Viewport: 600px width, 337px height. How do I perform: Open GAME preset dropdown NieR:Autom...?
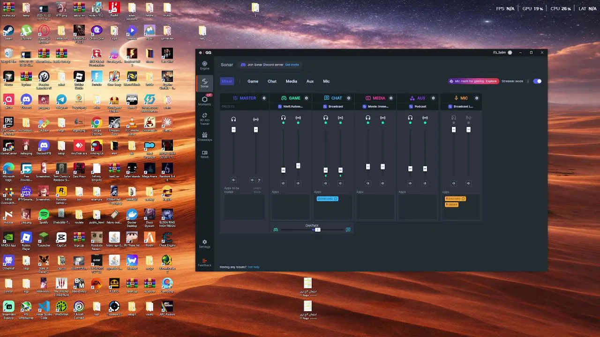coord(291,107)
